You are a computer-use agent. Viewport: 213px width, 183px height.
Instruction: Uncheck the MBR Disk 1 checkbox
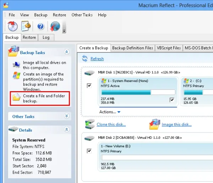point(89,86)
